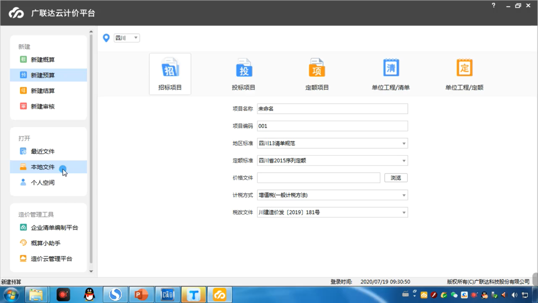Image resolution: width=538 pixels, height=303 pixels.
Task: Open the Windows Start button
Action: 11,295
